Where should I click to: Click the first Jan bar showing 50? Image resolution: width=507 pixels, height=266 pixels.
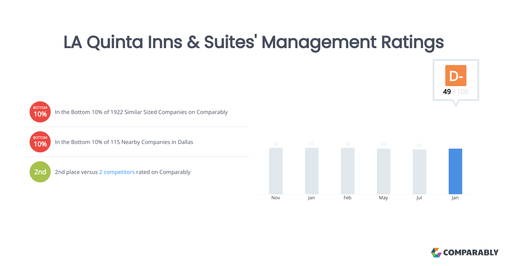click(x=311, y=171)
